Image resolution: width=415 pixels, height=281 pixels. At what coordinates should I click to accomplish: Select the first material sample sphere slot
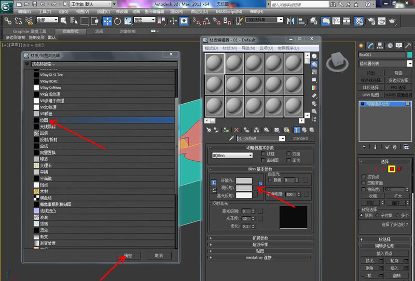click(x=215, y=64)
